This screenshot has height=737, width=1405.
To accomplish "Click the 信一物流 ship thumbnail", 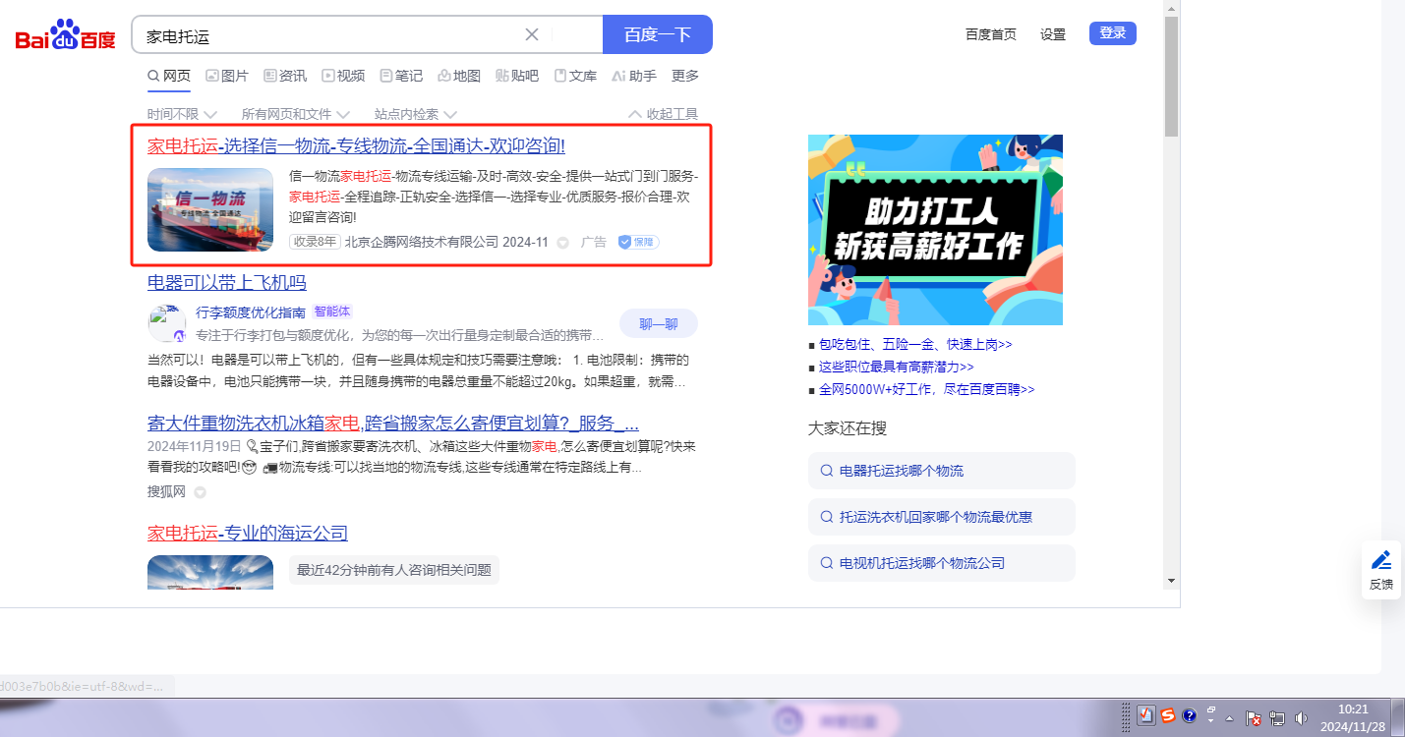I will (210, 209).
